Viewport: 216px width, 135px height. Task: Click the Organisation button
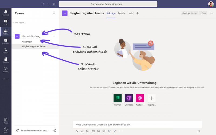(x=190, y=13)
